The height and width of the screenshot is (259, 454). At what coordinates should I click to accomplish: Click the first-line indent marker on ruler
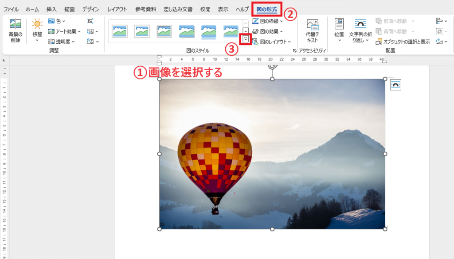(159, 57)
